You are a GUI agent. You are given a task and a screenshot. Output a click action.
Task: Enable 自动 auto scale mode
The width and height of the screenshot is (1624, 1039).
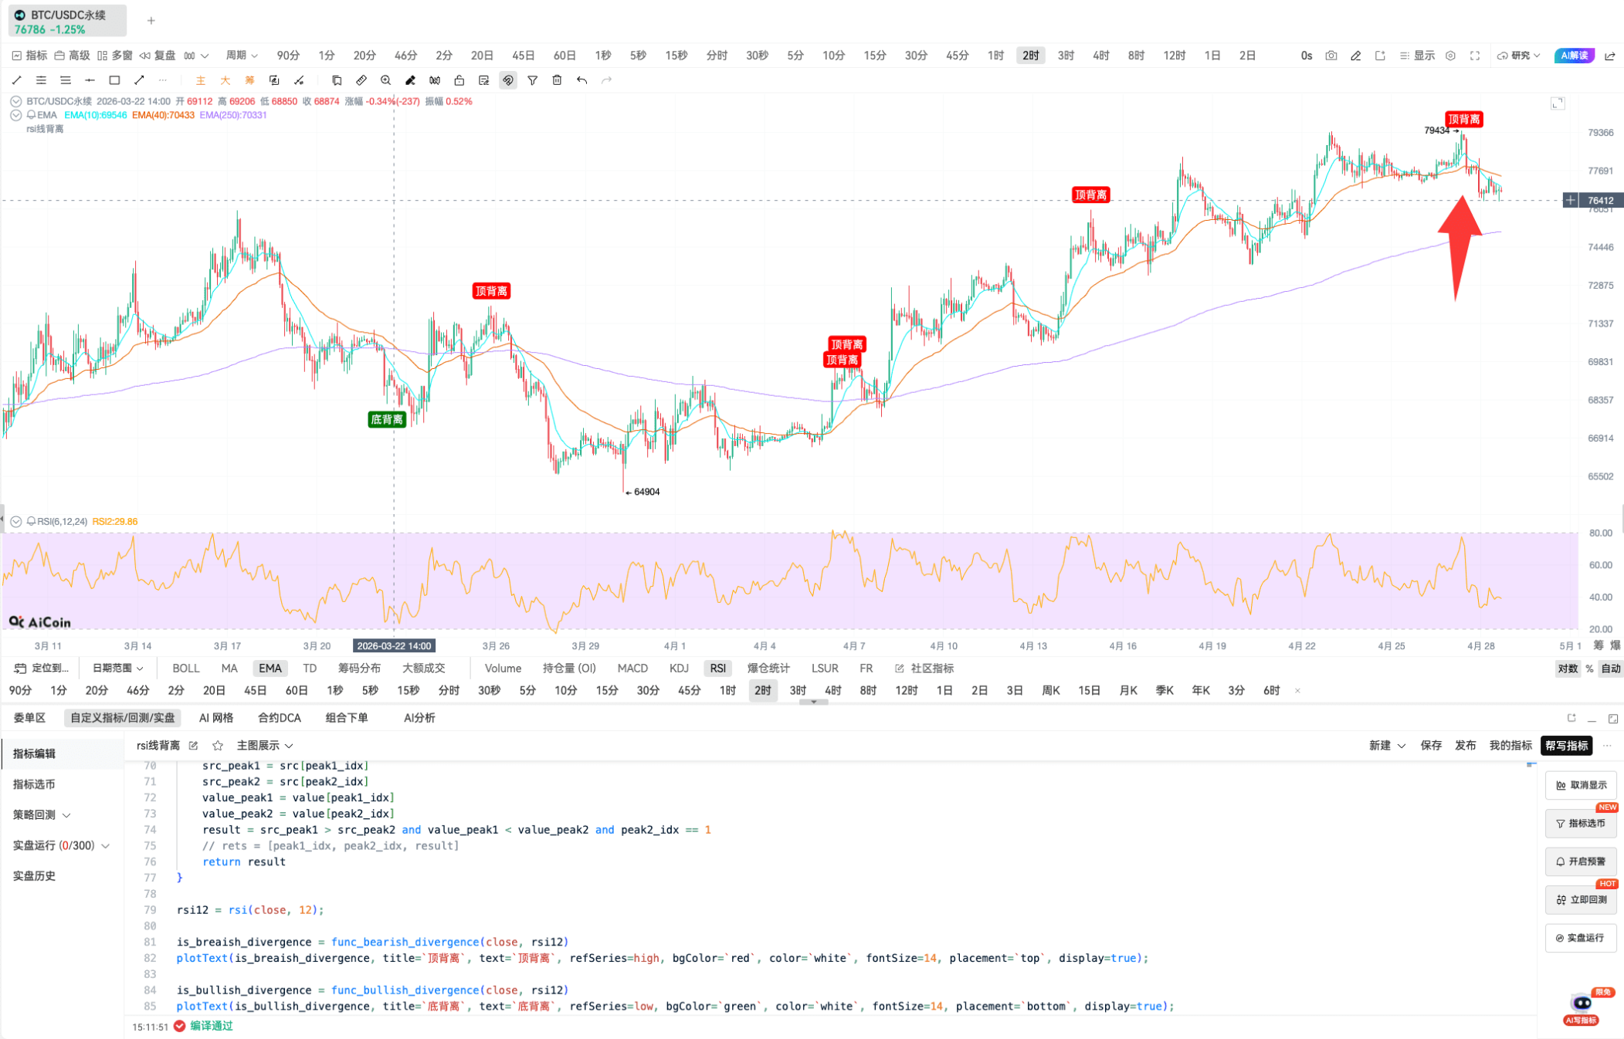tap(1611, 668)
